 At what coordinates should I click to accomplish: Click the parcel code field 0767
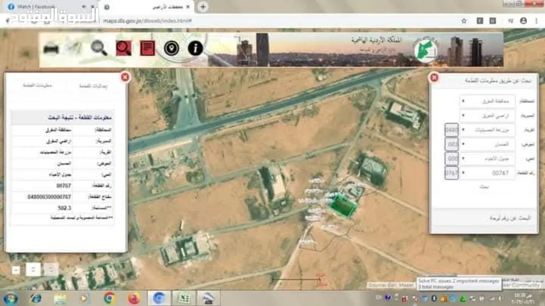(452, 173)
